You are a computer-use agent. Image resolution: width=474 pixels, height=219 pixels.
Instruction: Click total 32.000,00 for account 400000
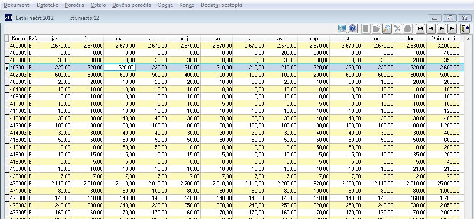pyautogui.click(x=444, y=46)
